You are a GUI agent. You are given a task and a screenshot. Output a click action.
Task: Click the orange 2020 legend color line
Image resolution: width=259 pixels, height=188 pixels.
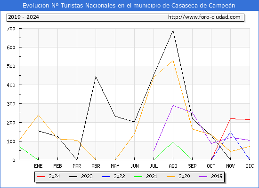(171, 177)
